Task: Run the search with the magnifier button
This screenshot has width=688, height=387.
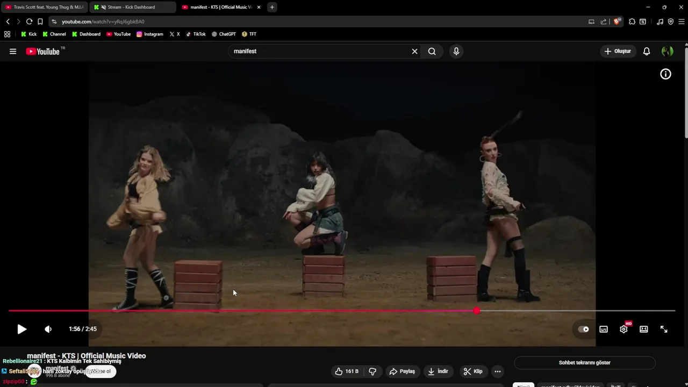Action: (x=432, y=51)
